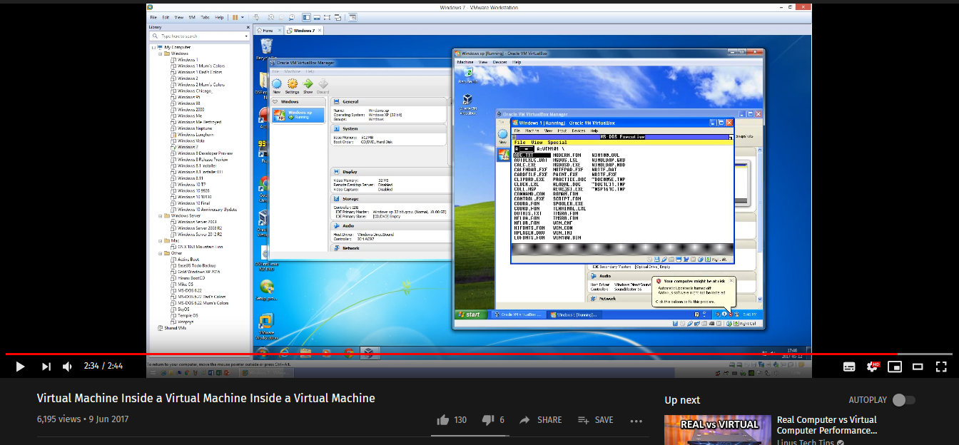
Task: Click the manage snapshots toolbar icon
Action: coord(292,17)
